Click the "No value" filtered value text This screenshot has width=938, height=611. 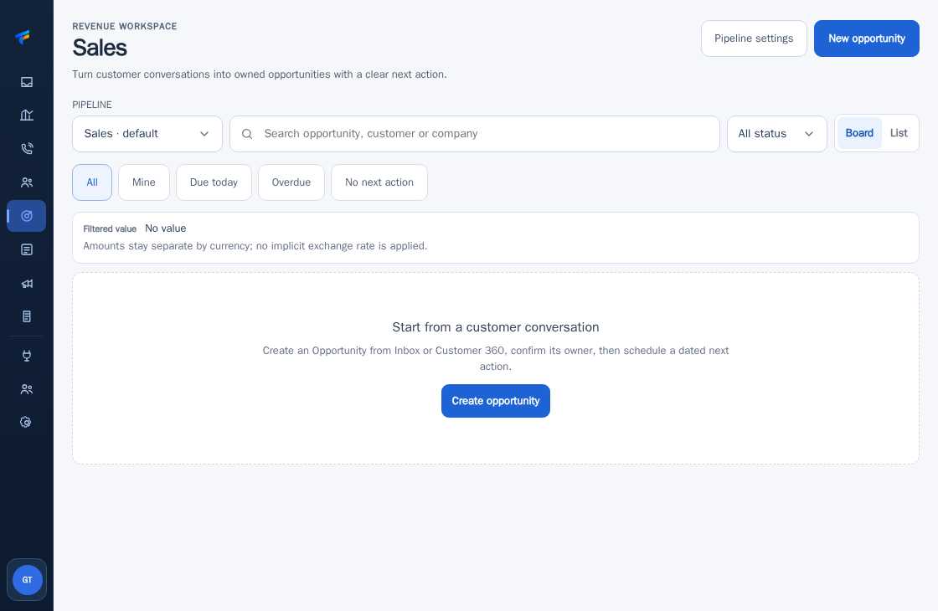[166, 228]
